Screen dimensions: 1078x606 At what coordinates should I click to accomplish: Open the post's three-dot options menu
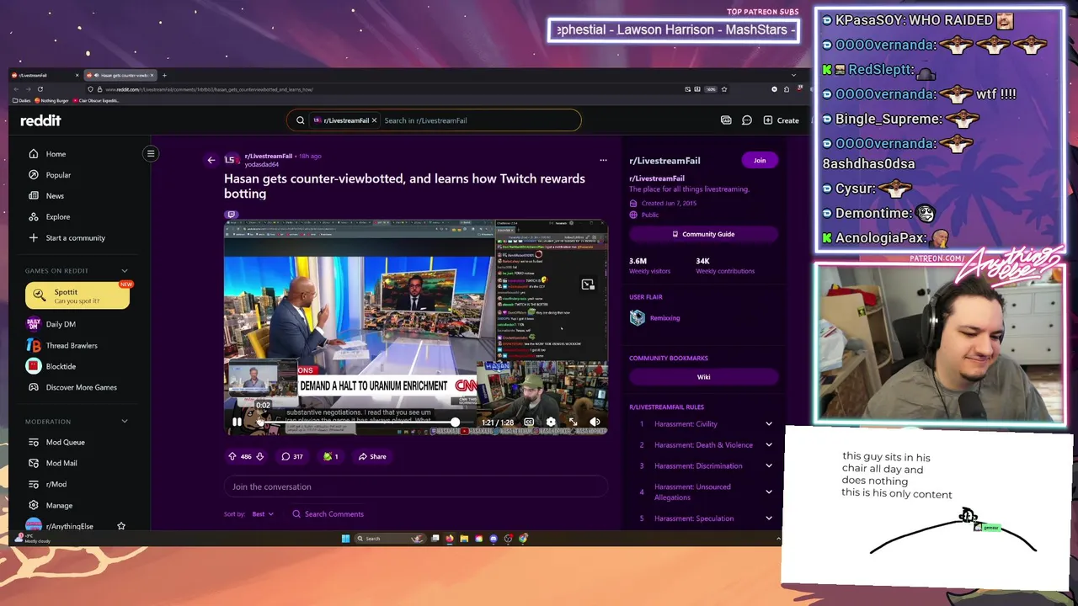(603, 160)
